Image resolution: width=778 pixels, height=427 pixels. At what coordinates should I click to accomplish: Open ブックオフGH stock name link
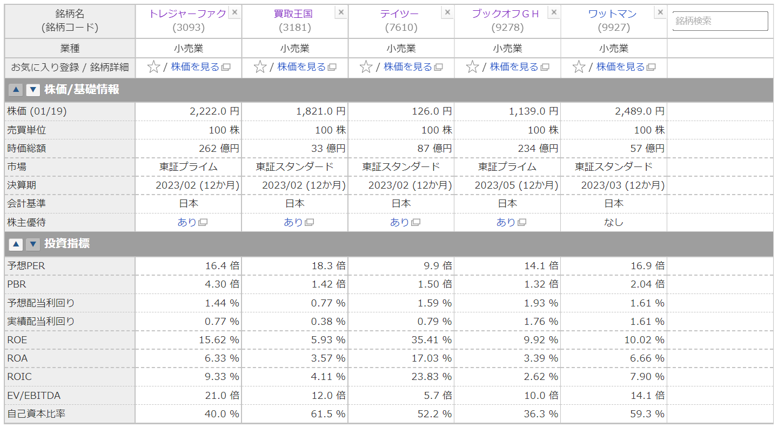pyautogui.click(x=506, y=14)
